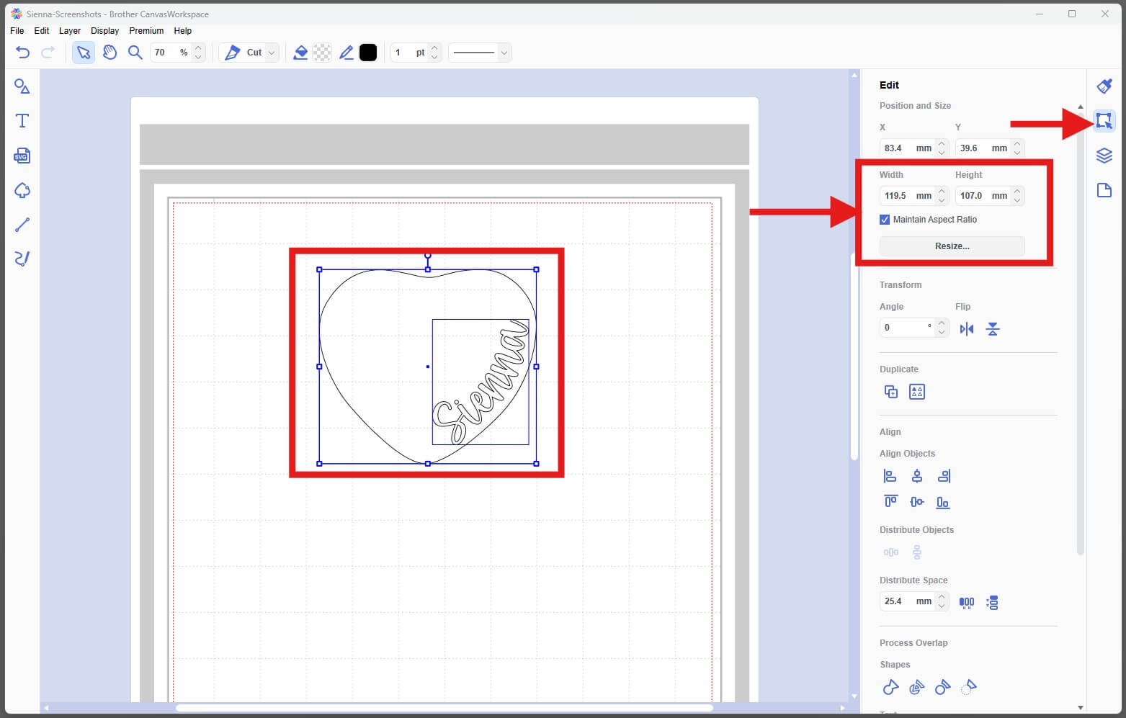Open the Cut operation dropdown
1126x718 pixels.
tap(272, 53)
